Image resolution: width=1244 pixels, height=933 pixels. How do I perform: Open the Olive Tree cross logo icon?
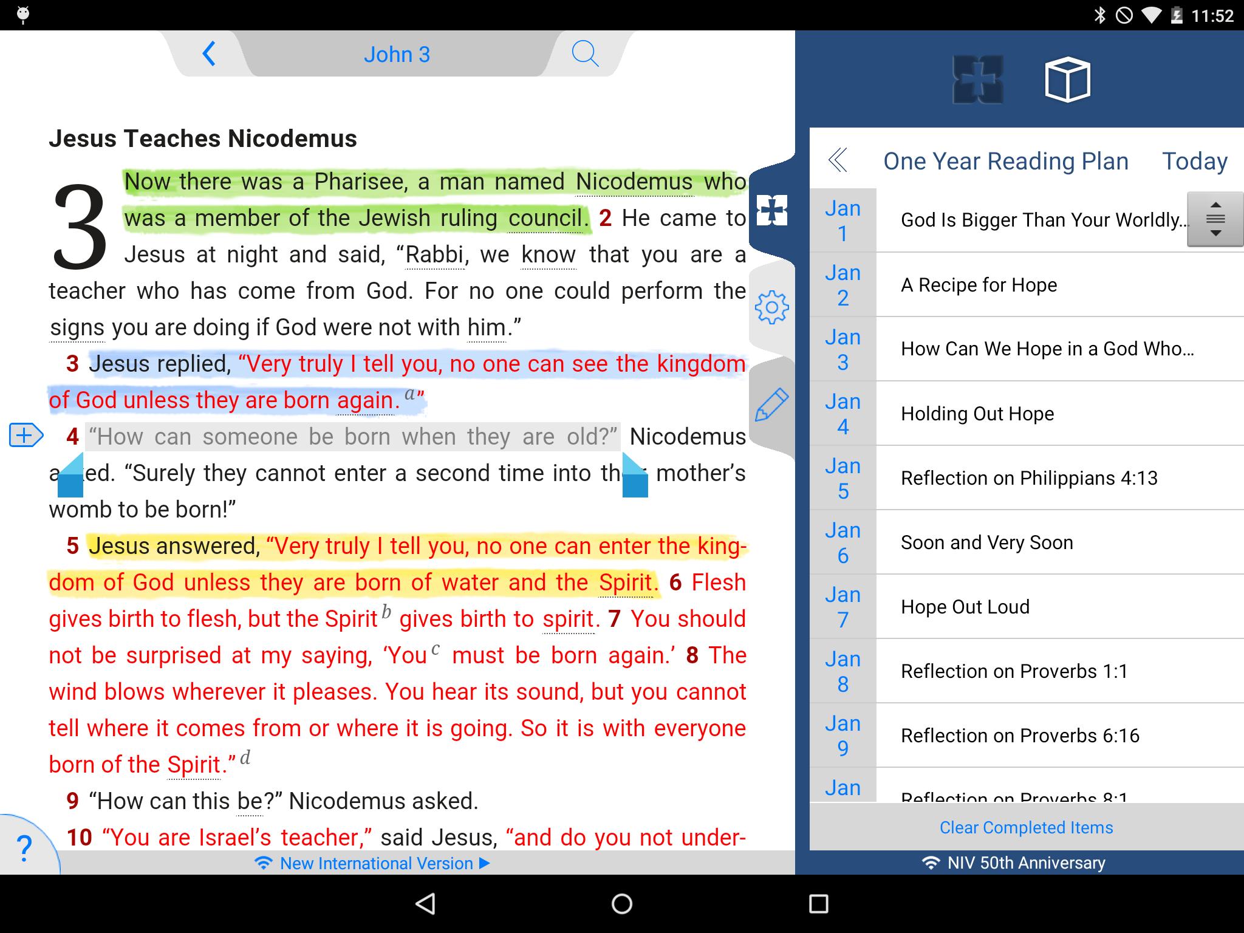coord(978,80)
